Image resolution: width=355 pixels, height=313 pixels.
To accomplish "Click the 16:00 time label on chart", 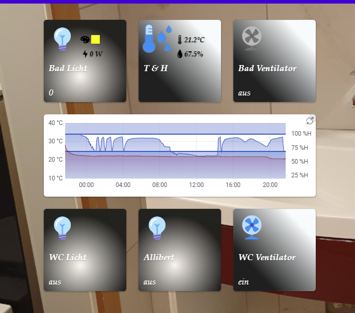I will coord(233,185).
